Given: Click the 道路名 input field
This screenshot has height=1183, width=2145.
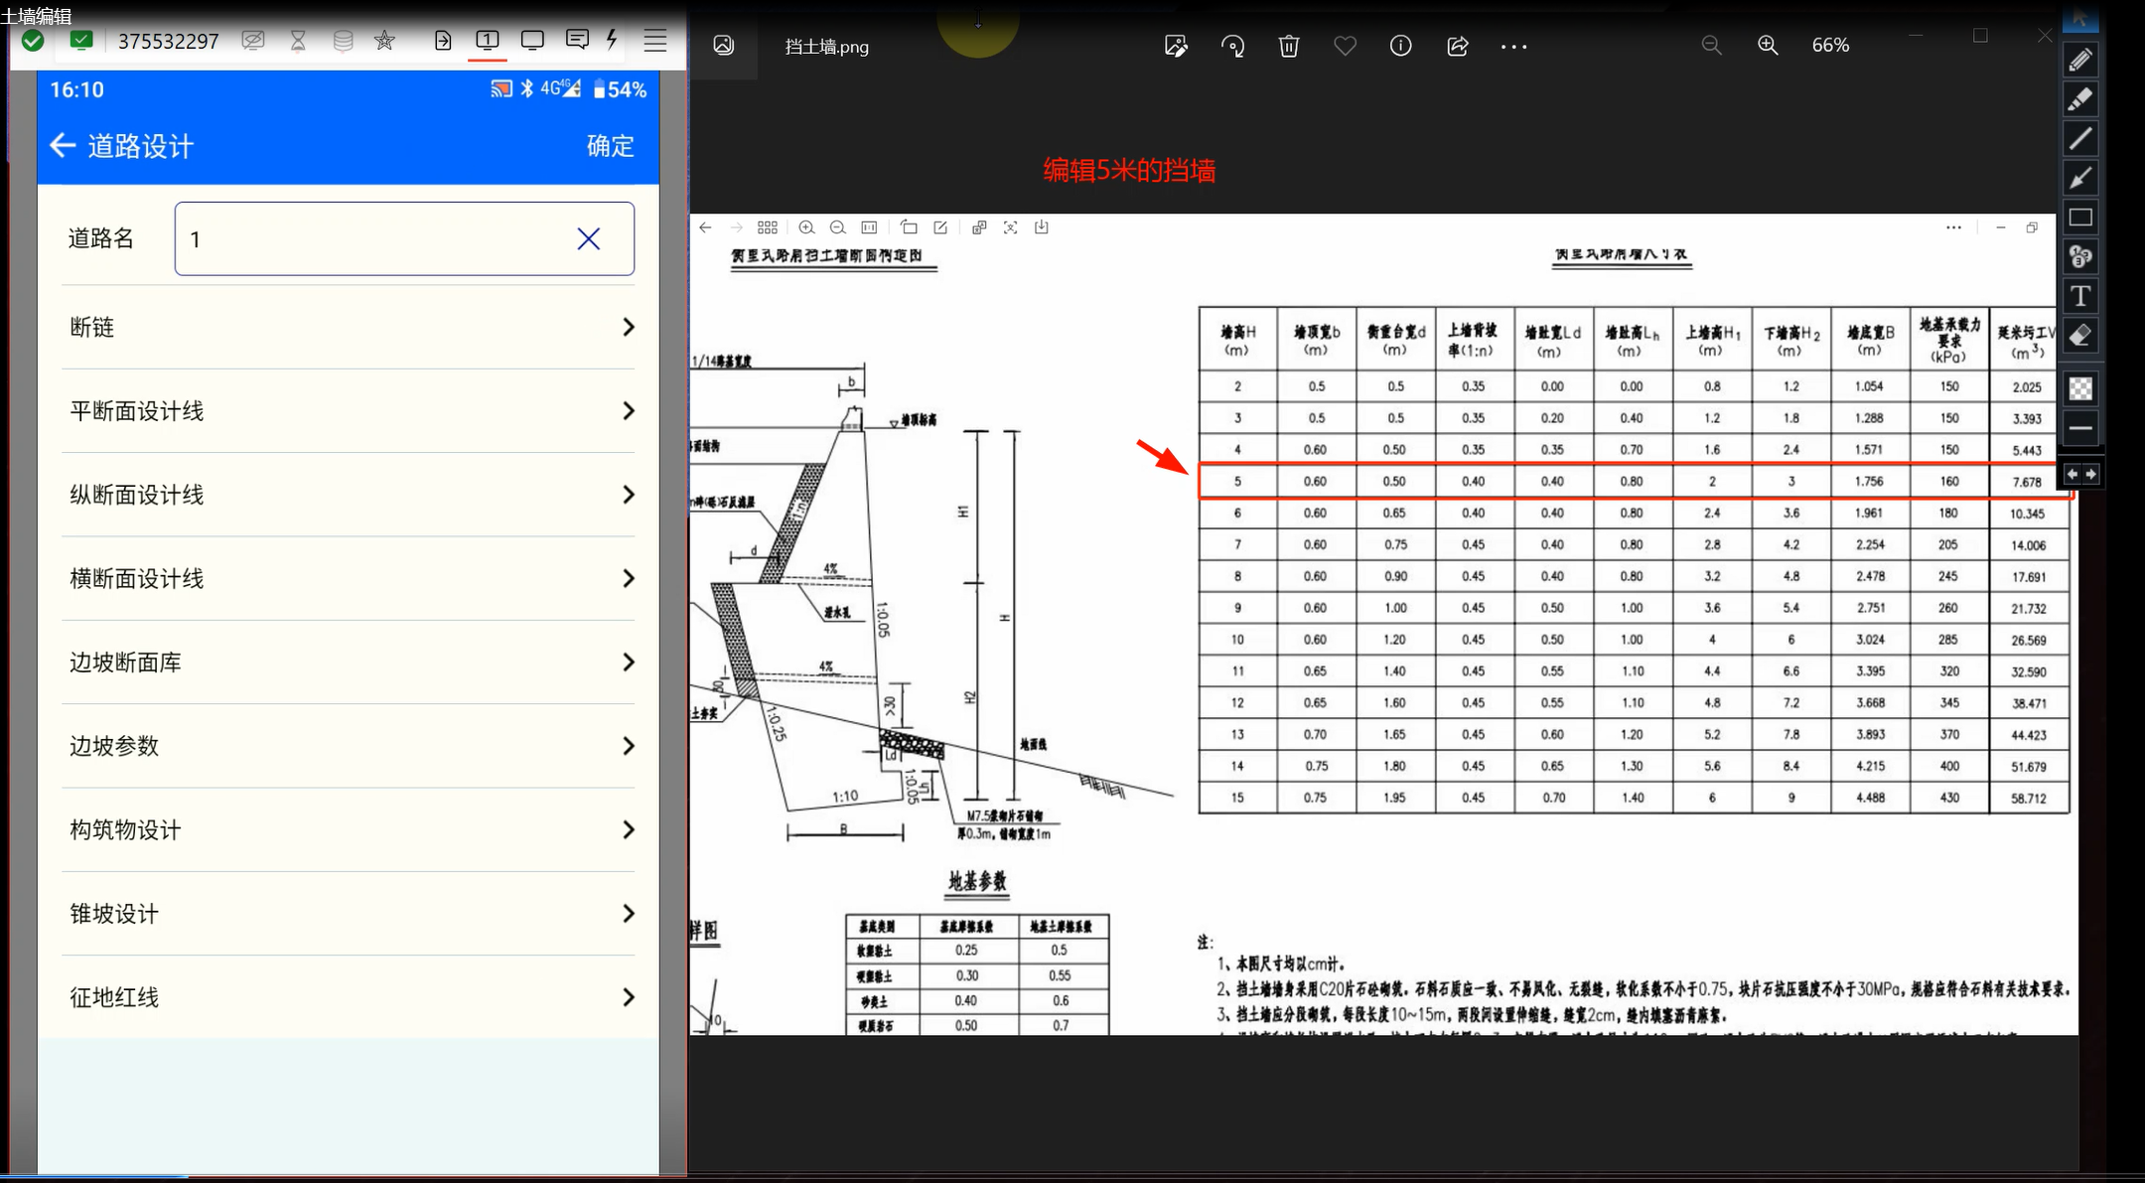Looking at the screenshot, I should coord(404,238).
